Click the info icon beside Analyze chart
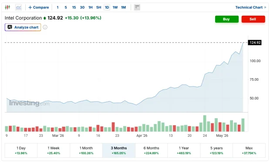 (x=45, y=27)
